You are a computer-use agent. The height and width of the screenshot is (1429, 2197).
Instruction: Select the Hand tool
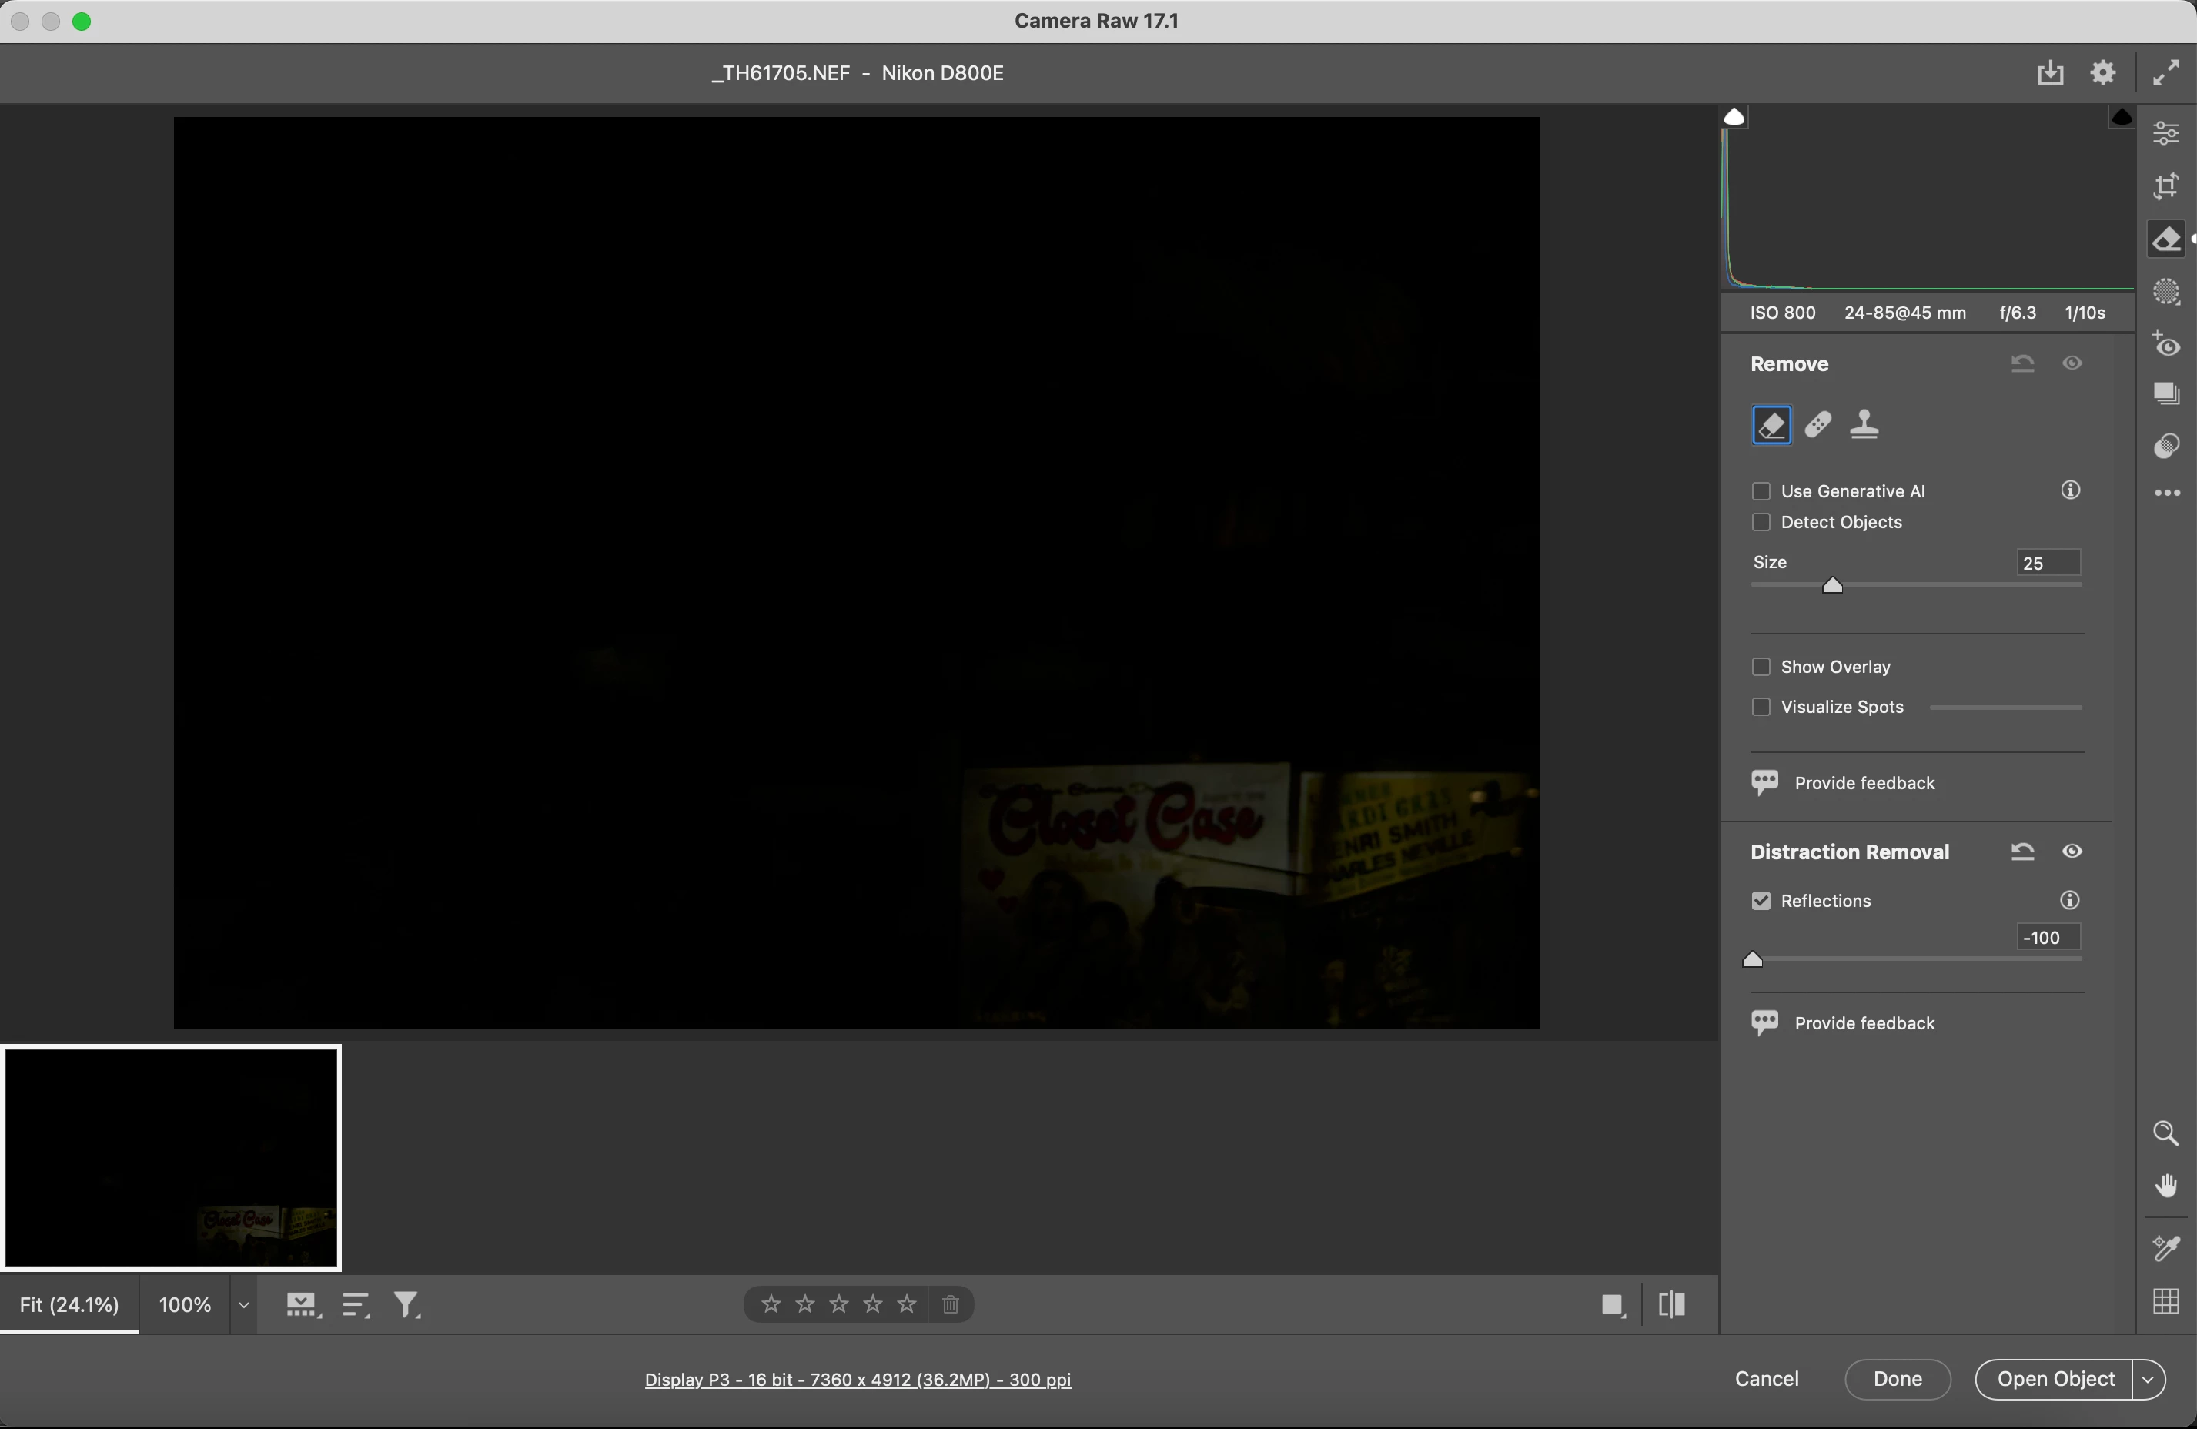pos(2165,1185)
